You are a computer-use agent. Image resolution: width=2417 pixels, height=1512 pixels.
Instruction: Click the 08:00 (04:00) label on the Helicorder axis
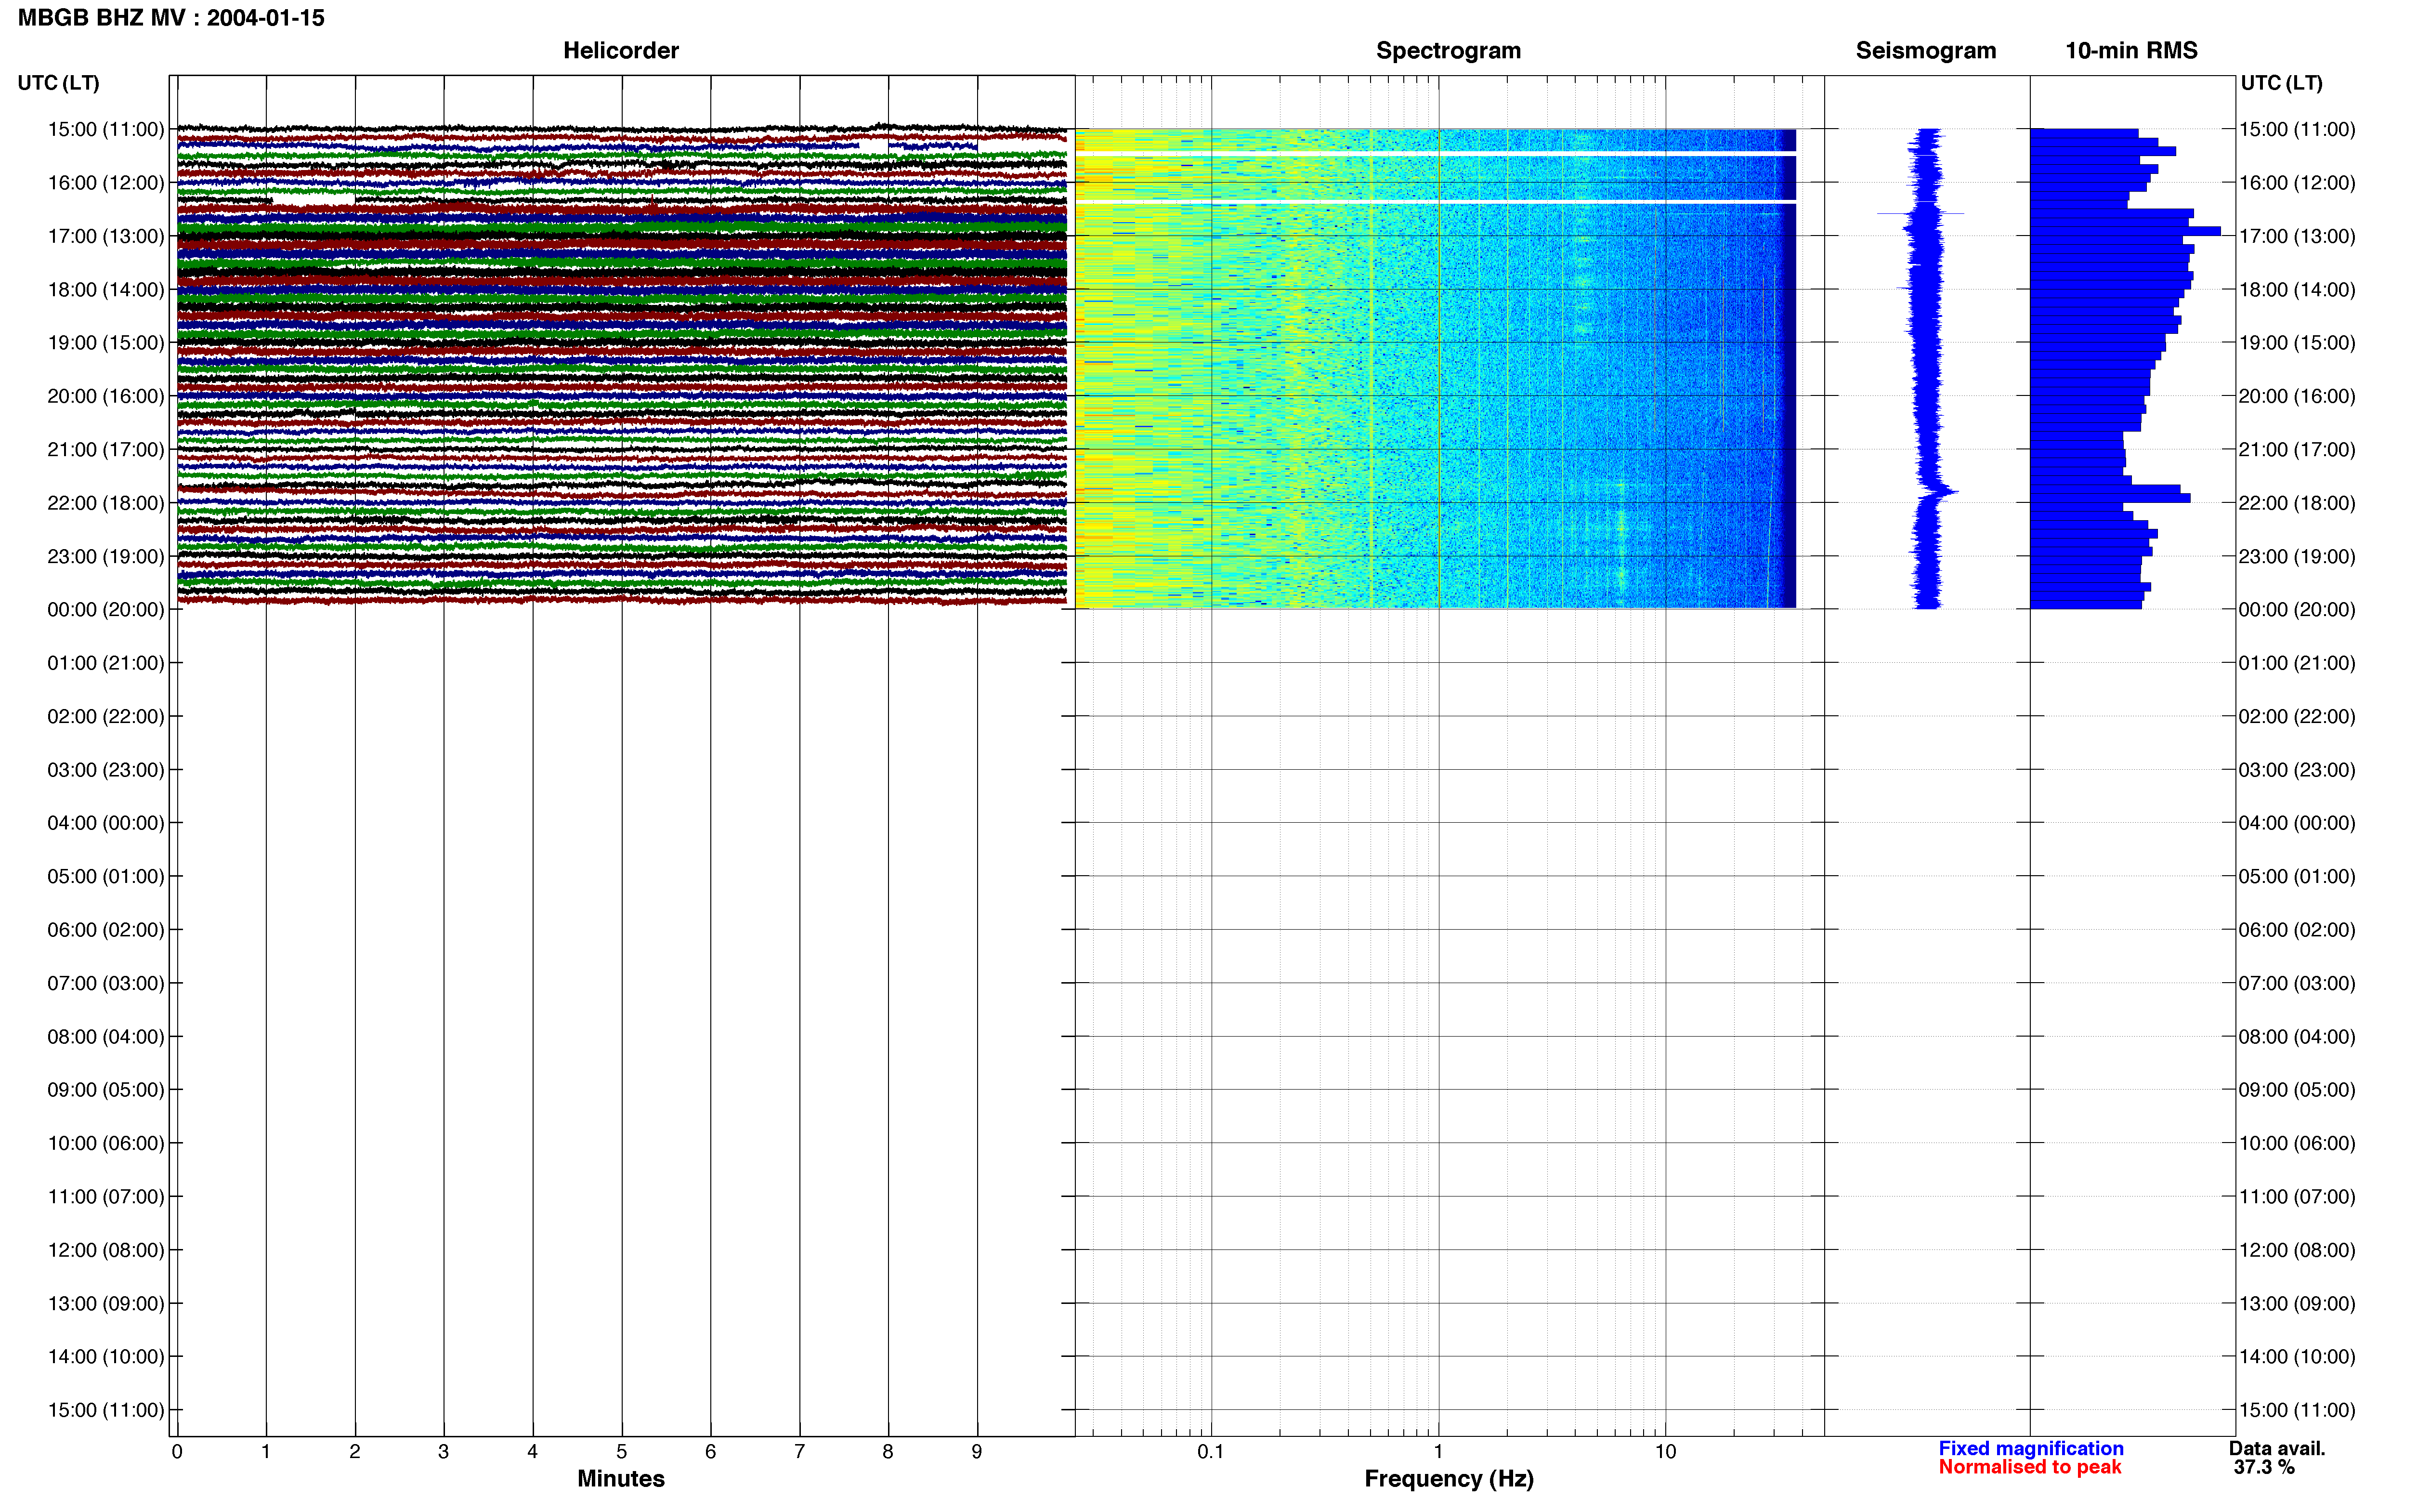tap(105, 1037)
